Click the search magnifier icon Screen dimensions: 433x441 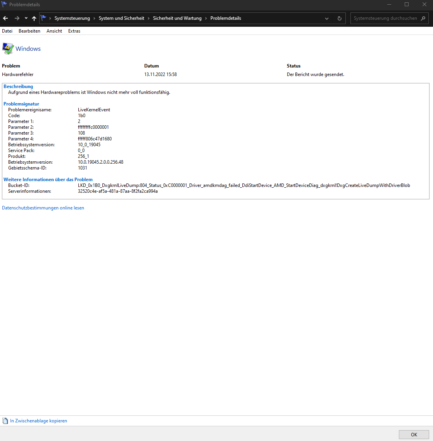(423, 18)
